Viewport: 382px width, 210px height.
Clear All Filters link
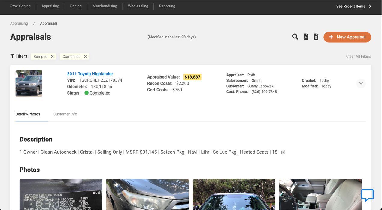click(359, 56)
